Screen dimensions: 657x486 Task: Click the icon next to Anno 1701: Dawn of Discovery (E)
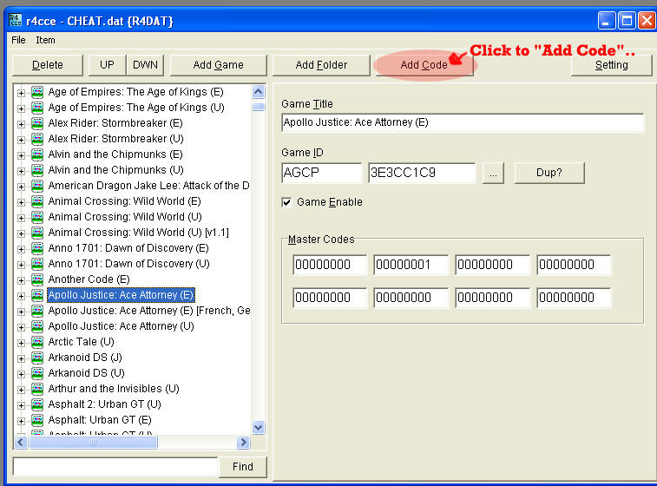coord(37,248)
